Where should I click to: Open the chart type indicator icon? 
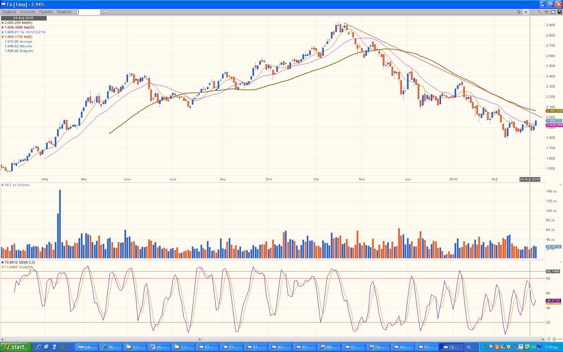[x=553, y=12]
